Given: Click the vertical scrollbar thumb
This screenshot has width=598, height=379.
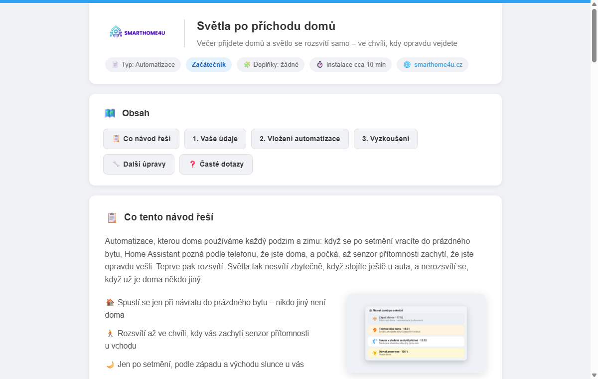Looking at the screenshot, I should click(x=594, y=36).
